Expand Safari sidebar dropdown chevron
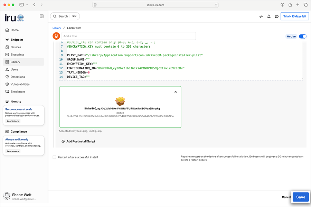The width and height of the screenshot is (311, 207). pos(27,5)
